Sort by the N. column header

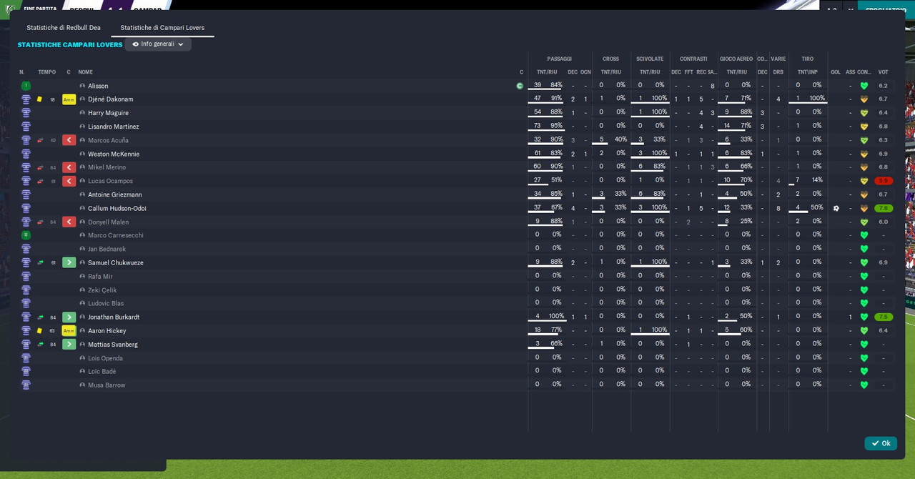click(x=22, y=72)
